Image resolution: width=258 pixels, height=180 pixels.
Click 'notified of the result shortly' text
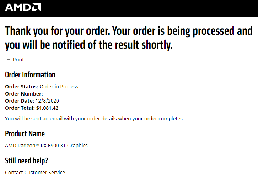pos(117,45)
